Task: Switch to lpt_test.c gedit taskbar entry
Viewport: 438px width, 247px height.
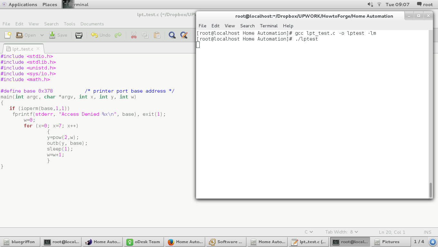Action: [309, 242]
